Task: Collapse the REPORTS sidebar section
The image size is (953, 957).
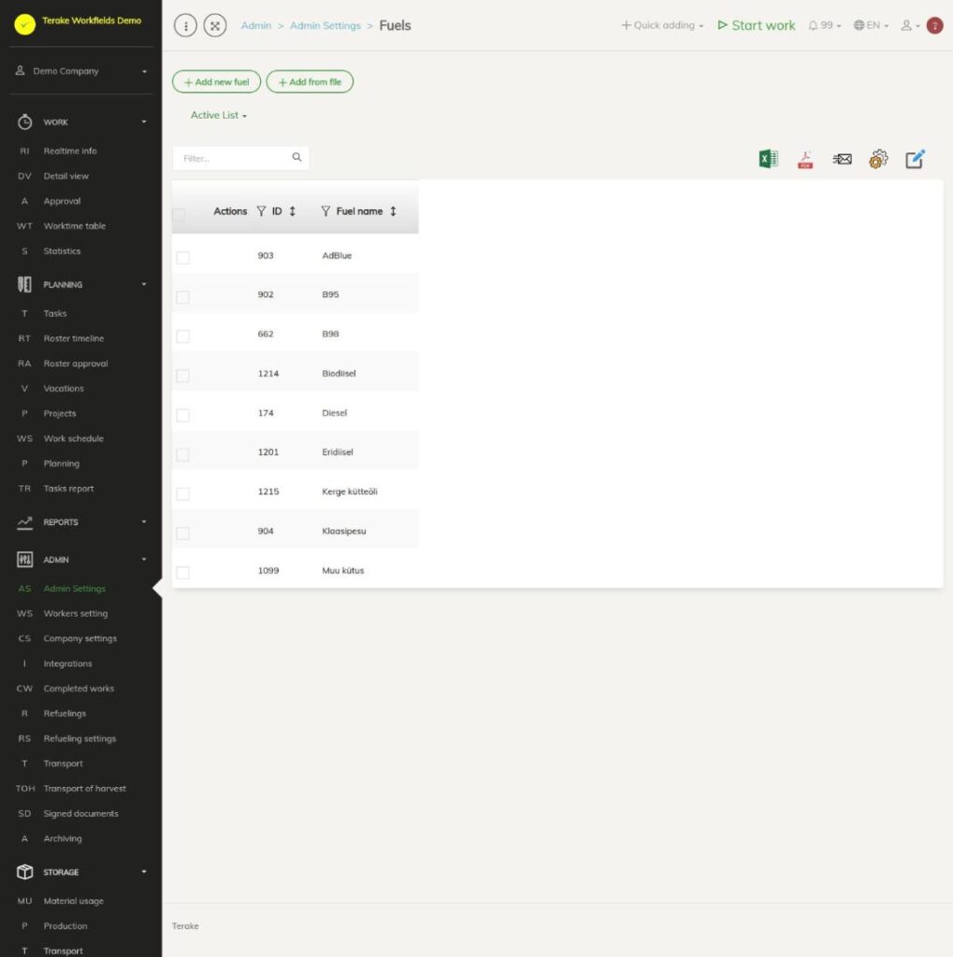Action: pos(81,522)
